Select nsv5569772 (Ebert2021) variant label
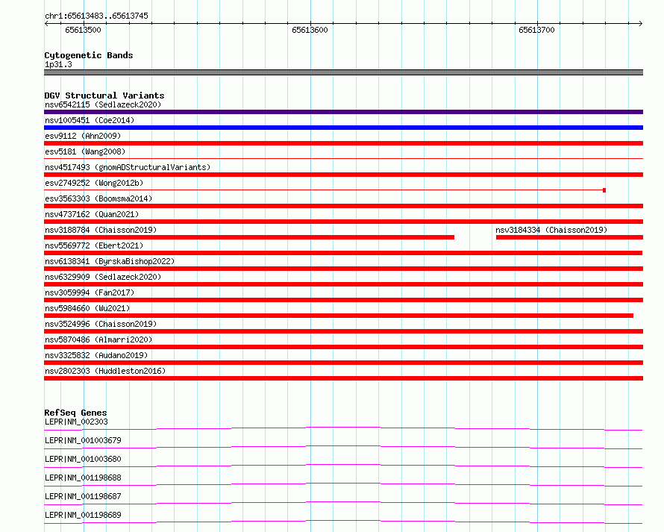This screenshot has width=664, height=532. click(x=94, y=245)
